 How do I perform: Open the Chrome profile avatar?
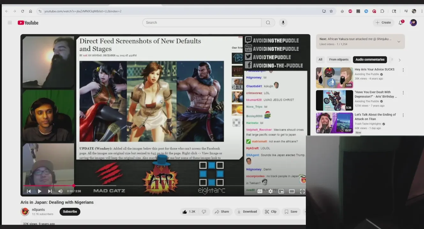pyautogui.click(x=414, y=11)
